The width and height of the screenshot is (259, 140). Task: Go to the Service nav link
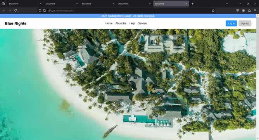(x=142, y=23)
